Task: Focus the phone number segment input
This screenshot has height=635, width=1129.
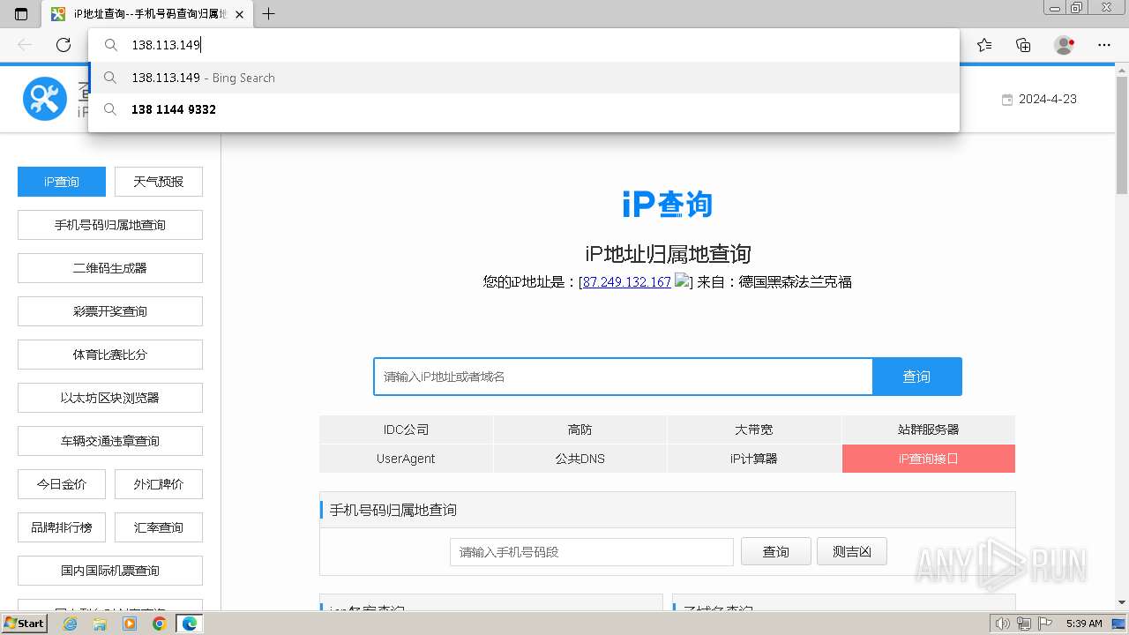Action: point(592,552)
